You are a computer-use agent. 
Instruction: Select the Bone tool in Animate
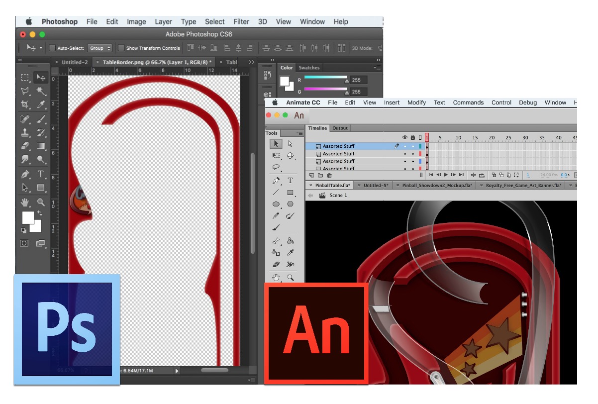(x=276, y=241)
